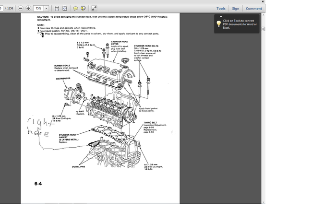Click the 75% zoom value field

tap(38, 8)
